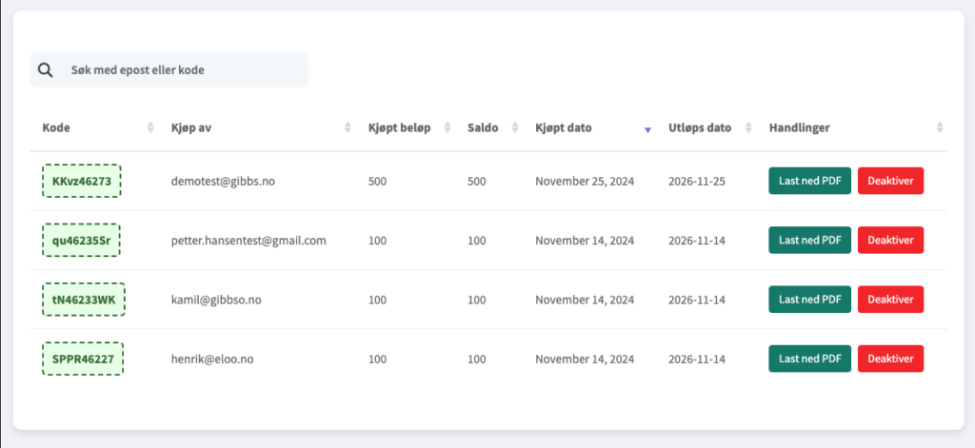Download PDF for code qu46235Sr
This screenshot has height=448, width=975.
pos(809,241)
